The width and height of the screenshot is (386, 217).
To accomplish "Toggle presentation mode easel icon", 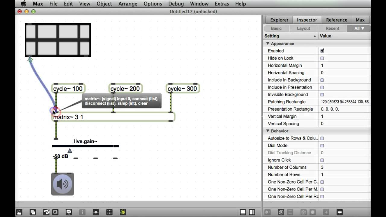I will pyautogui.click(x=69, y=212).
